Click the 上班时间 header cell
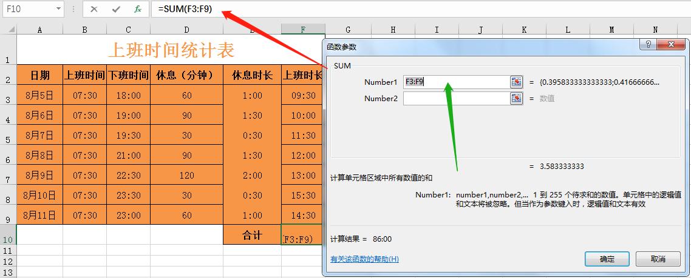This screenshot has width=691, height=278. [84, 74]
